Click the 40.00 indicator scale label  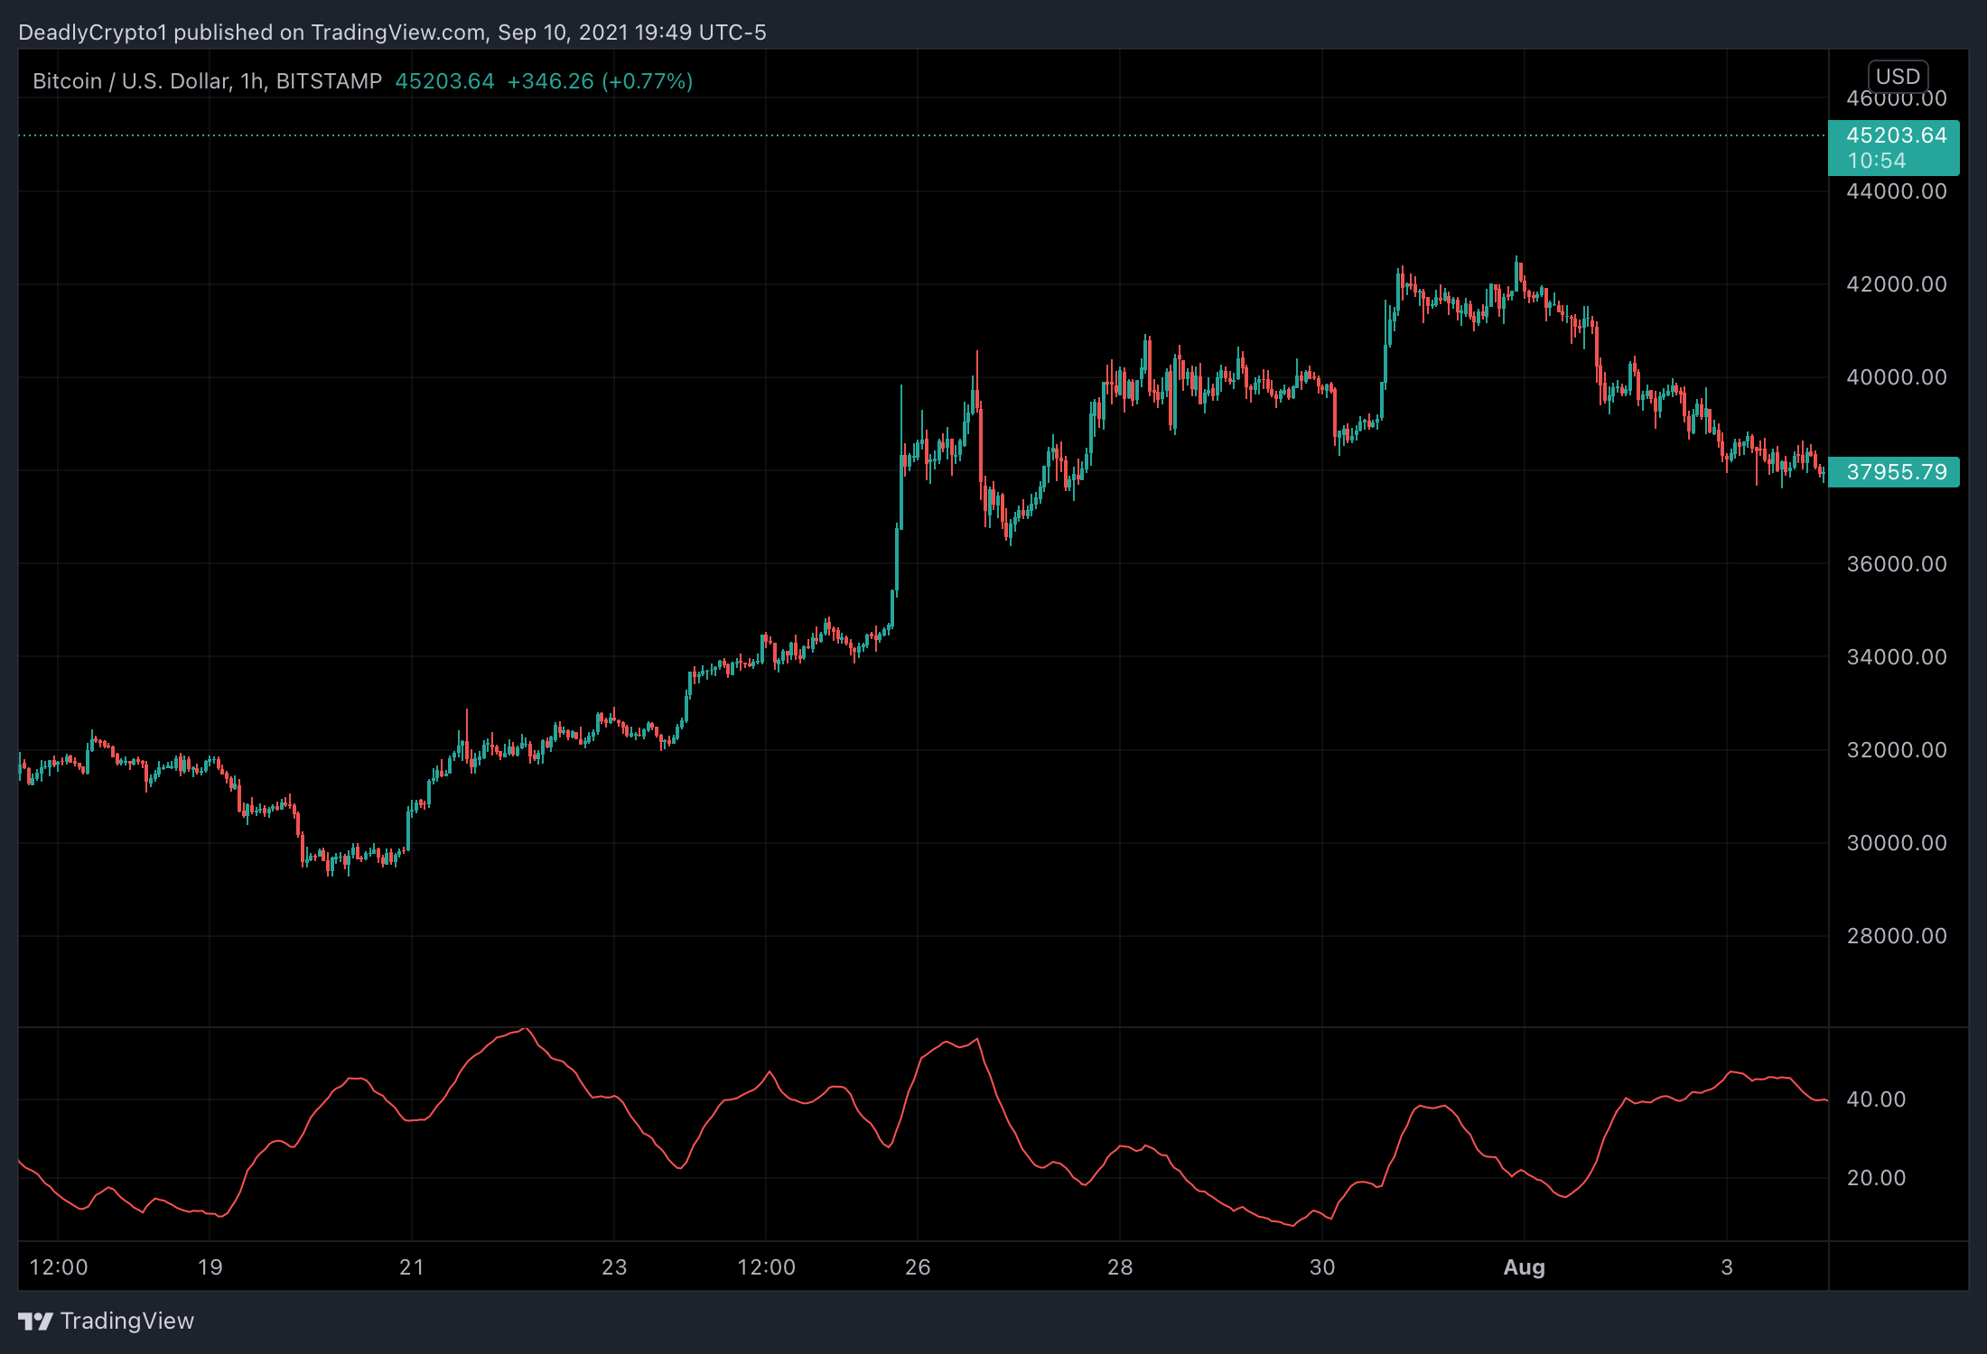pos(1876,1099)
